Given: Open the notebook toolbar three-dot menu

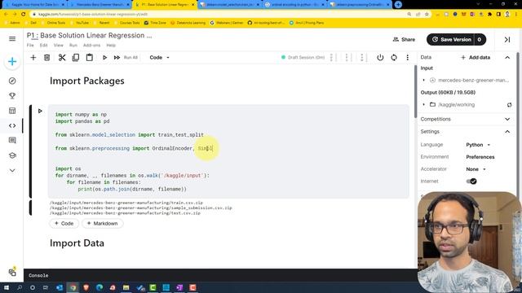Looking at the screenshot, I should (x=408, y=58).
